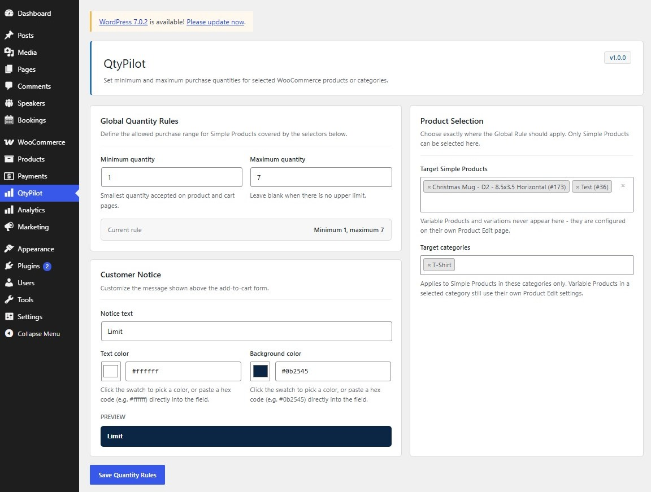
Task: Click the Pages document icon
Action: coord(8,69)
